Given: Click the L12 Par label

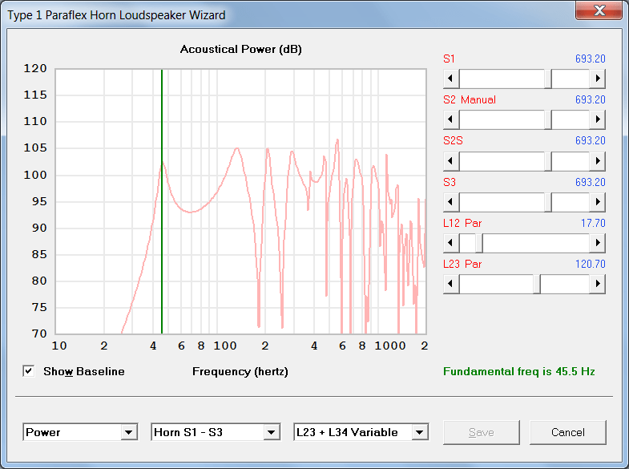Looking at the screenshot, I should 462,223.
